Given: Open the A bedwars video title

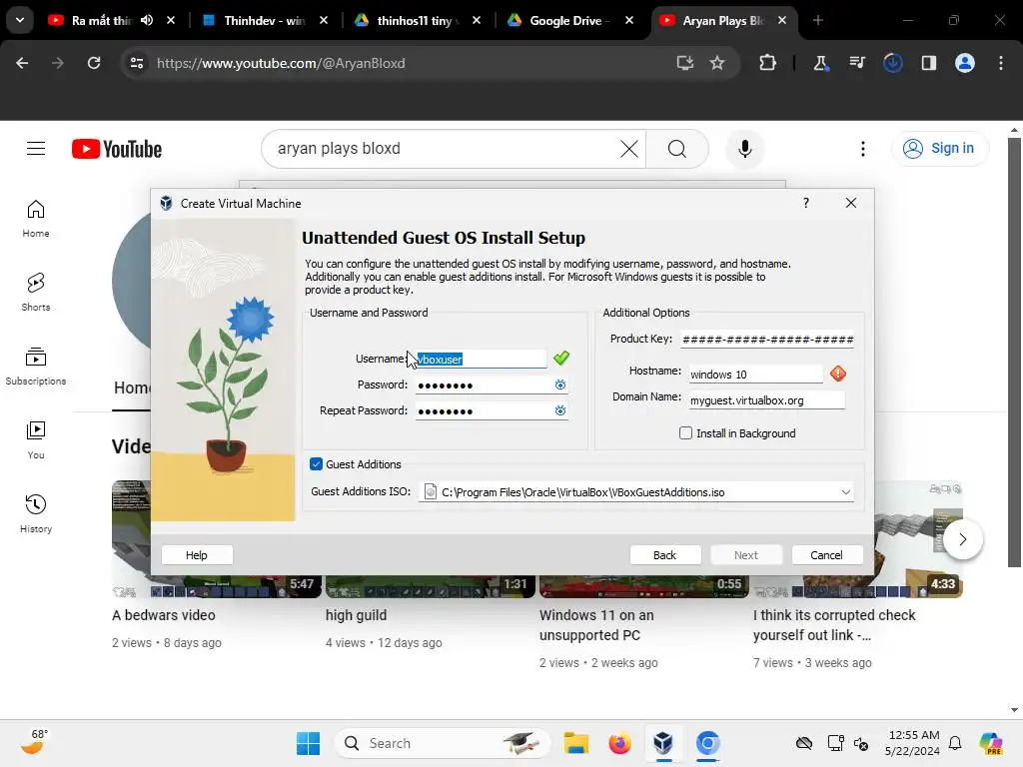Looking at the screenshot, I should (x=164, y=615).
